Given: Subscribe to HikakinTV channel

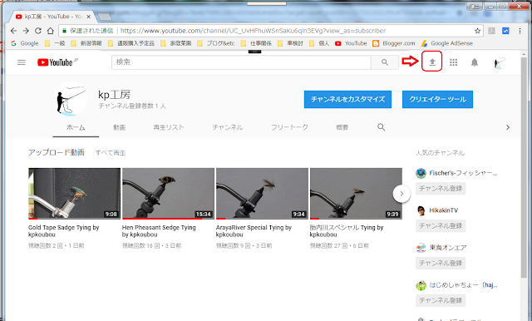Looking at the screenshot, I should click(x=441, y=225).
